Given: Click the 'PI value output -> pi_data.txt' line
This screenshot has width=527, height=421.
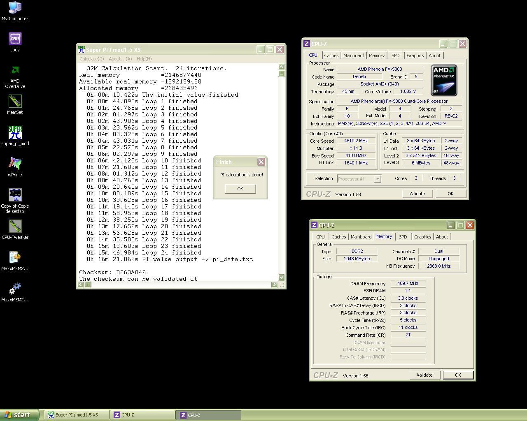Looking at the screenshot, I should click(170, 259).
